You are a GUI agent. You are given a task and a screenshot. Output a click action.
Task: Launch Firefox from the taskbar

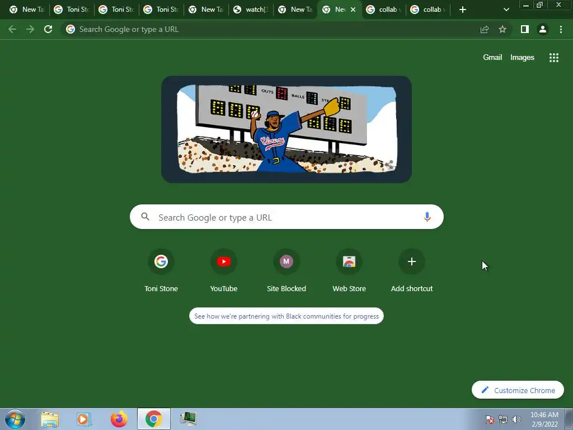coord(119,419)
